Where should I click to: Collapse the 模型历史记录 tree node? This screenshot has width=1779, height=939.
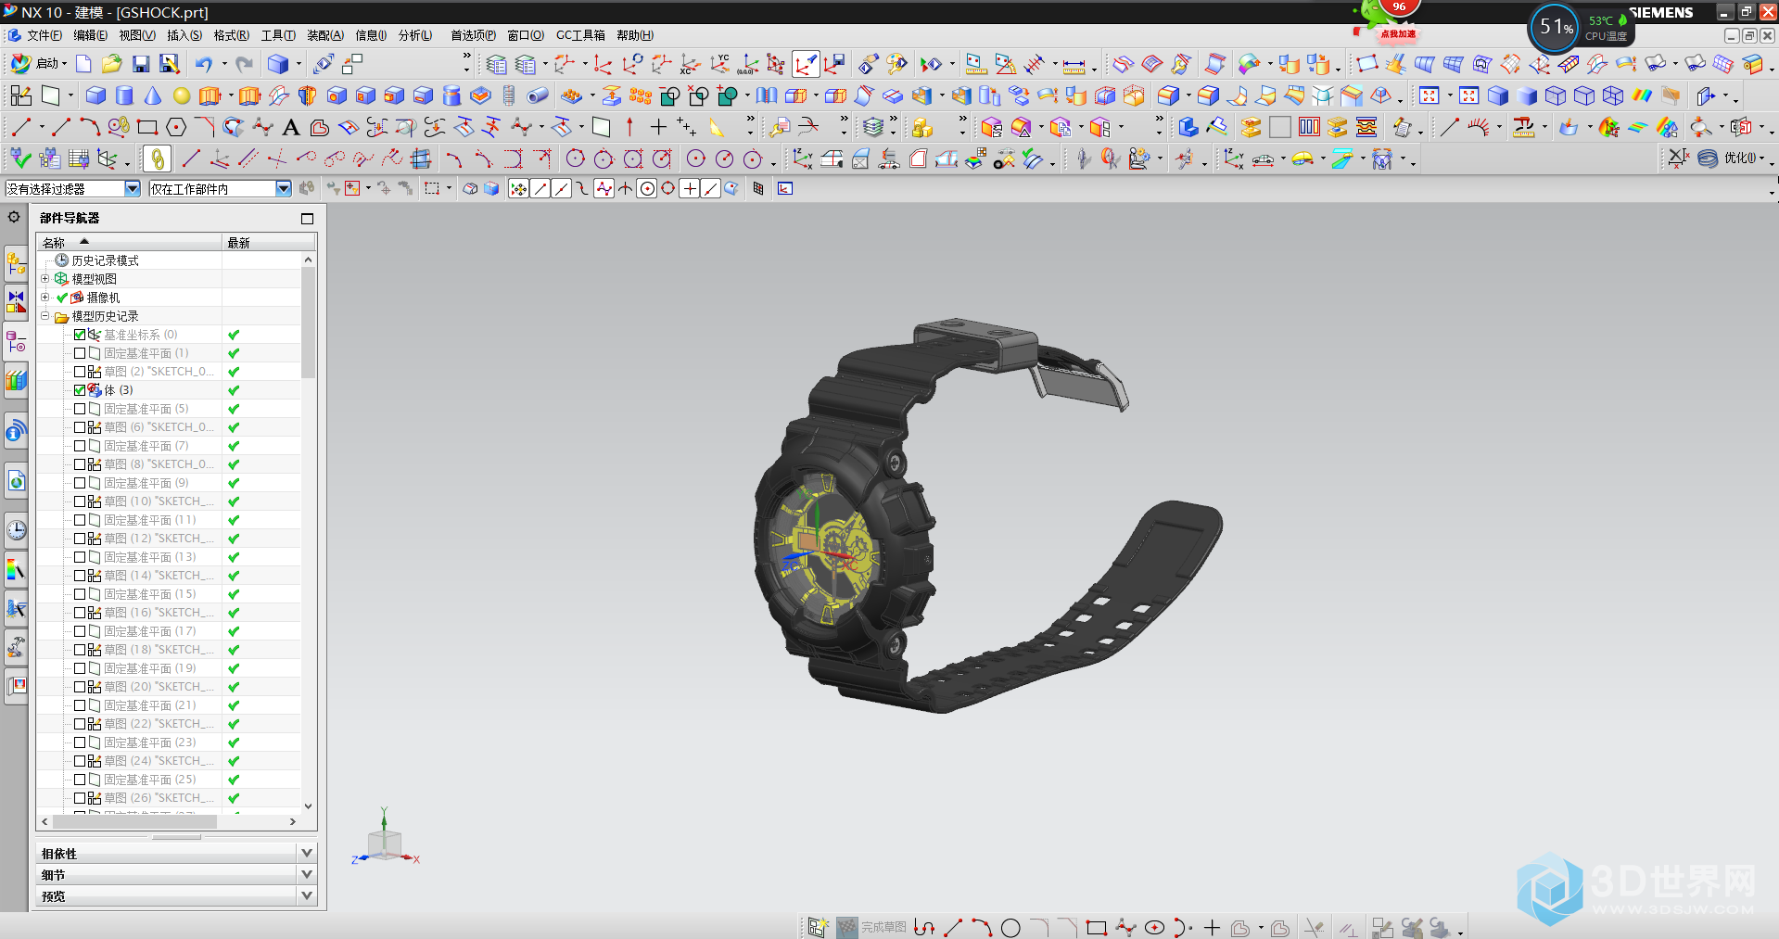click(x=44, y=315)
